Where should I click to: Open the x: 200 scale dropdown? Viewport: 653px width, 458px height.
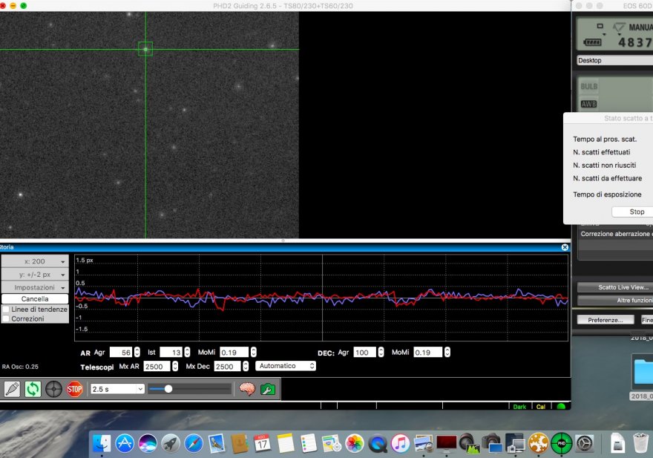35,261
